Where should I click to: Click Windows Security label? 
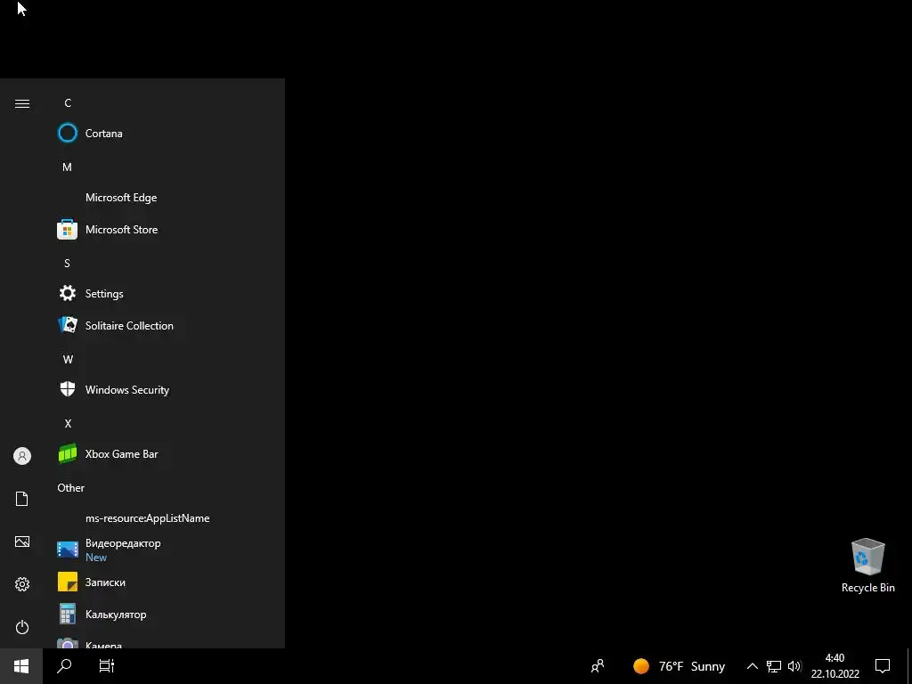pyautogui.click(x=127, y=390)
